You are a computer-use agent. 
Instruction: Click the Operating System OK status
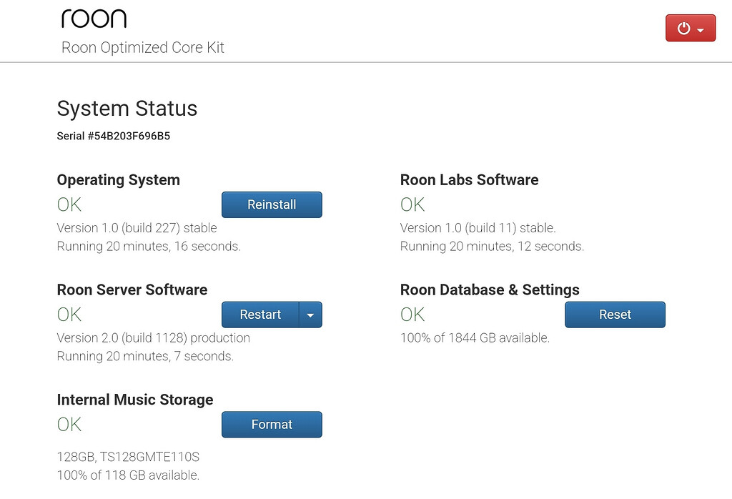(69, 204)
